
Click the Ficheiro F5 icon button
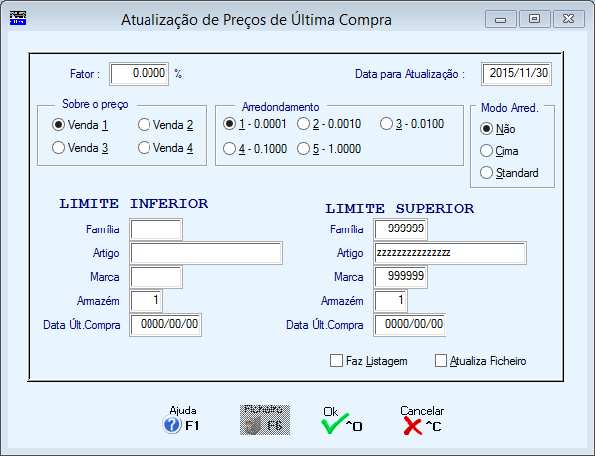pyautogui.click(x=265, y=420)
